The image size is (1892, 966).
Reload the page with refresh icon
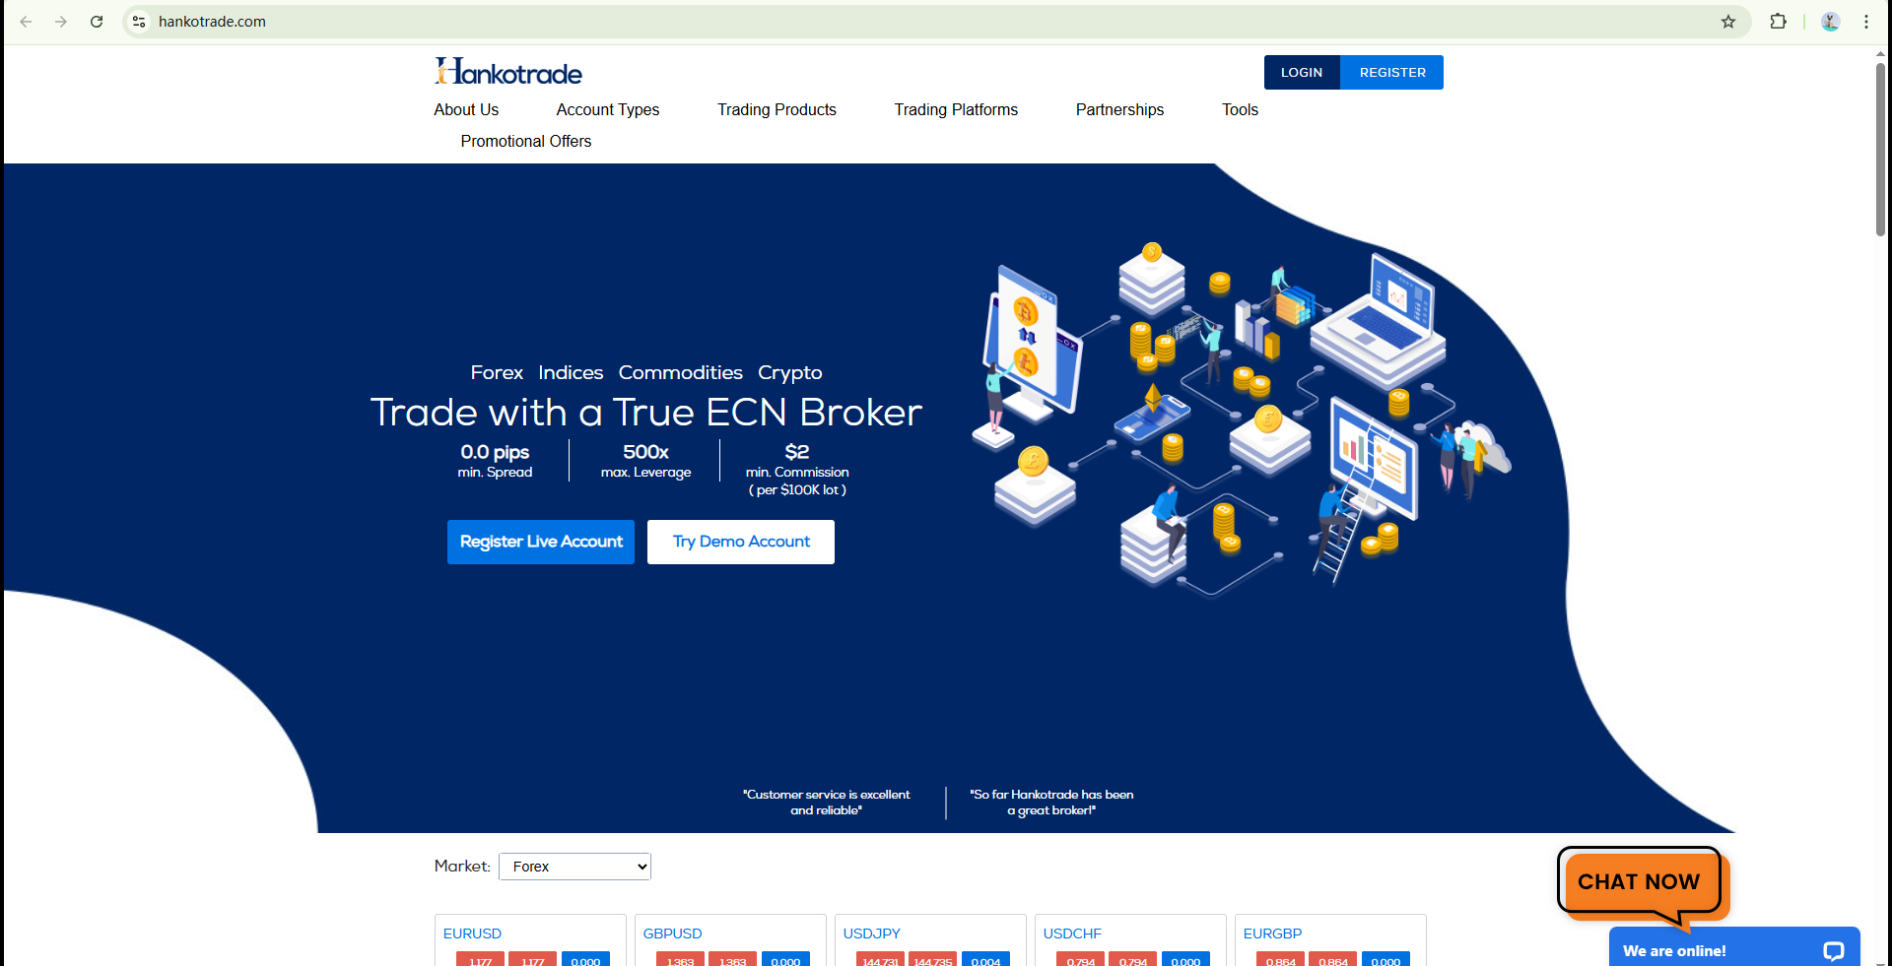(97, 22)
